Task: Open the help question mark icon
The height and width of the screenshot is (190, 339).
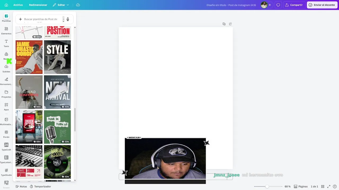Action: [x=335, y=187]
